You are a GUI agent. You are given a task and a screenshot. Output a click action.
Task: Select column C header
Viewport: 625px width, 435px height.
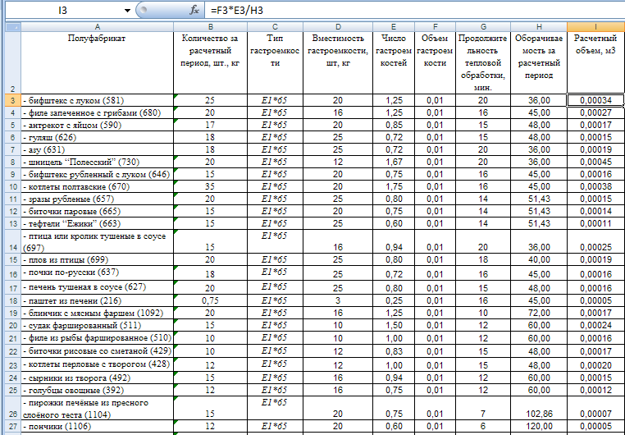coord(275,27)
